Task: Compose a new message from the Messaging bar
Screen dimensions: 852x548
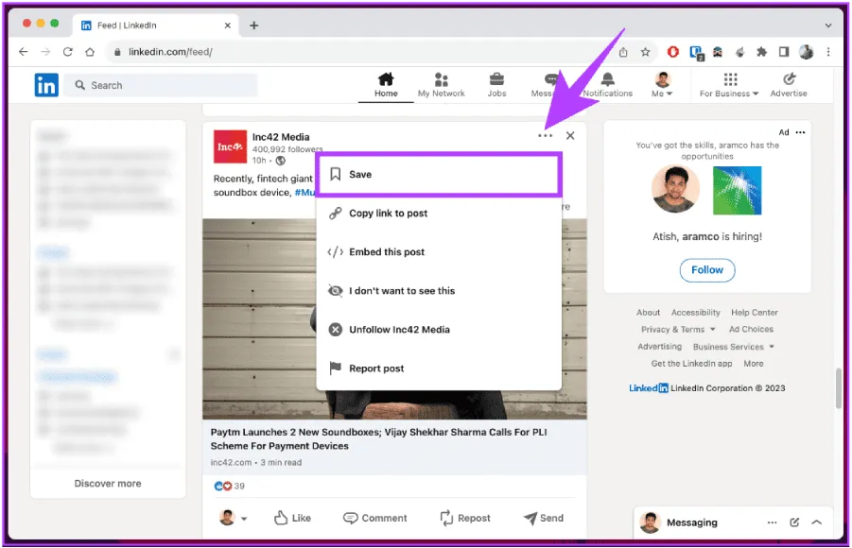Action: tap(794, 522)
